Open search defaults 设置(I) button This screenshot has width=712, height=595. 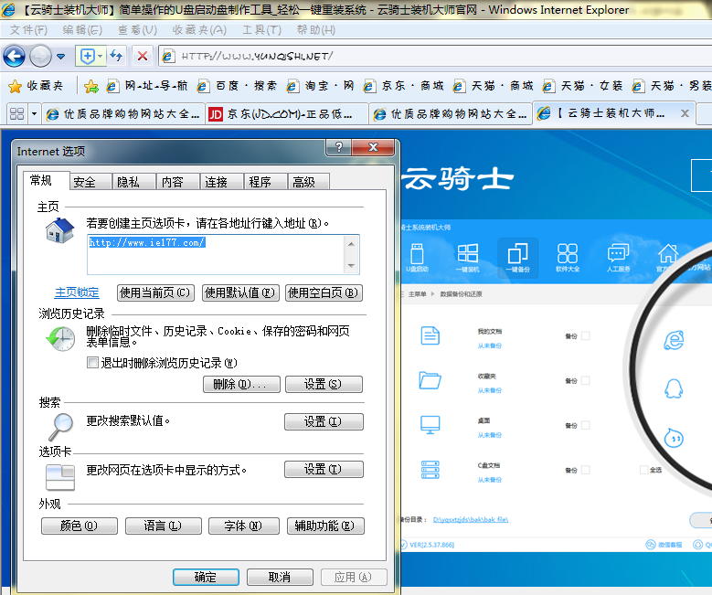click(324, 421)
